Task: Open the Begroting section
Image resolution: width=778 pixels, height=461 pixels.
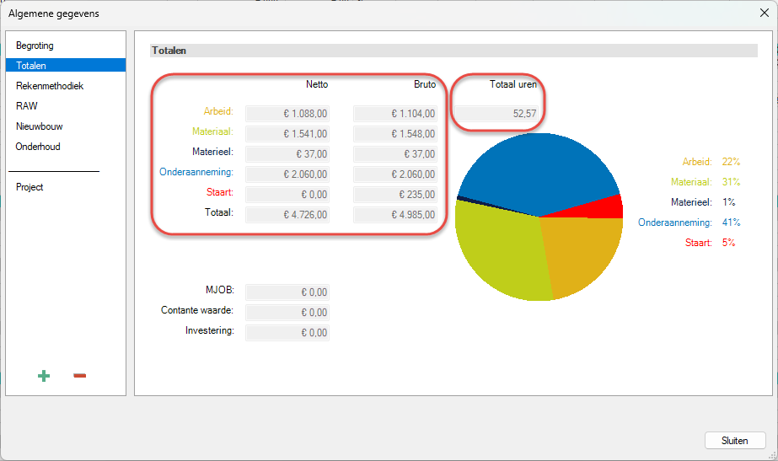Action: [x=35, y=46]
